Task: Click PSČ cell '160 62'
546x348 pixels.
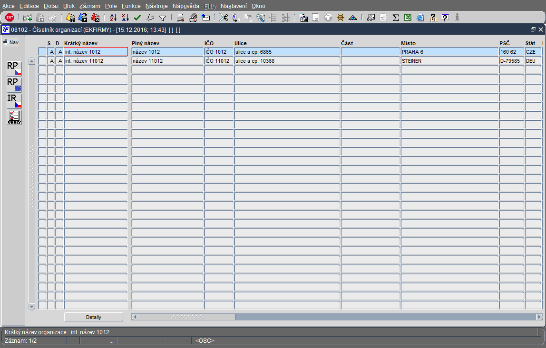Action: tap(512, 52)
